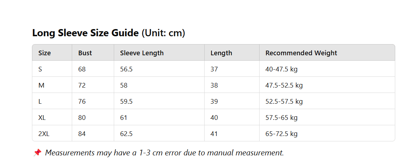Select the S size cell
The image size is (420, 164).
click(40, 69)
